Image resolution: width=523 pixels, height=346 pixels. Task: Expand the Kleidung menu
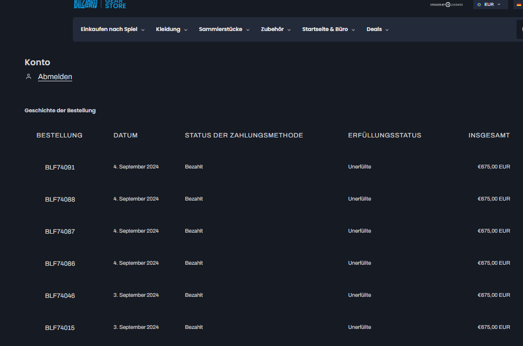pyautogui.click(x=171, y=29)
